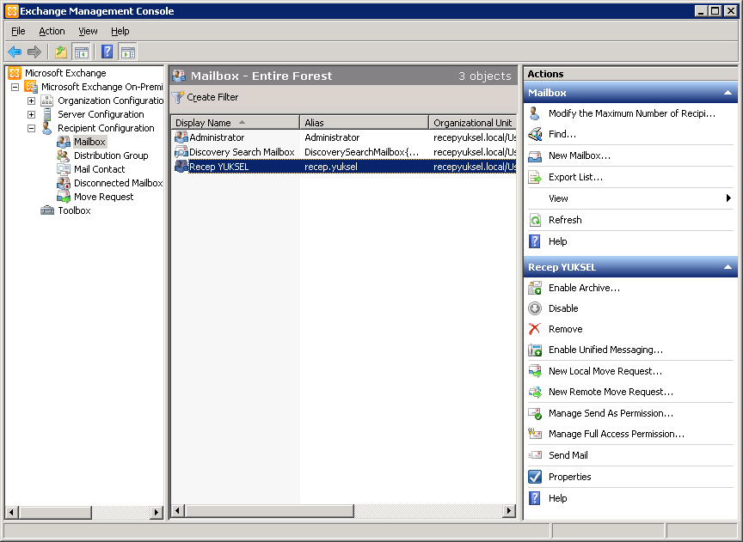
Task: Open the File menu
Action: point(18,31)
